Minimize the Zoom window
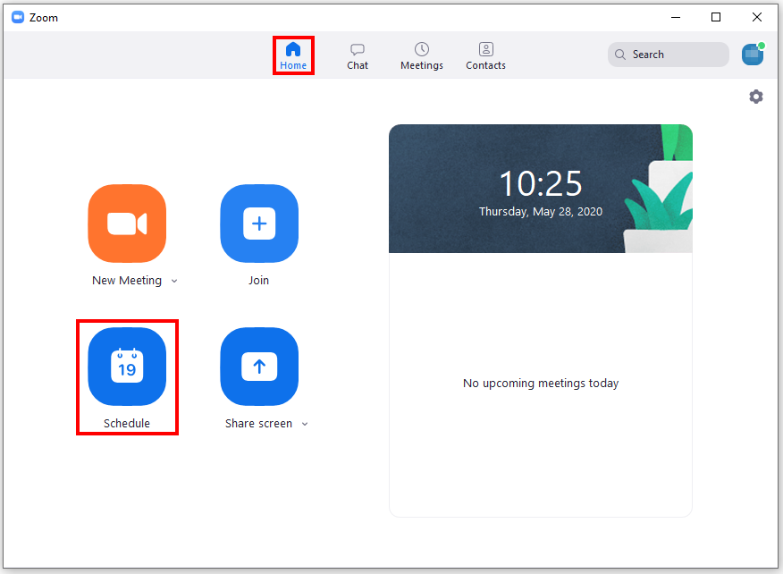The width and height of the screenshot is (783, 574). (675, 17)
